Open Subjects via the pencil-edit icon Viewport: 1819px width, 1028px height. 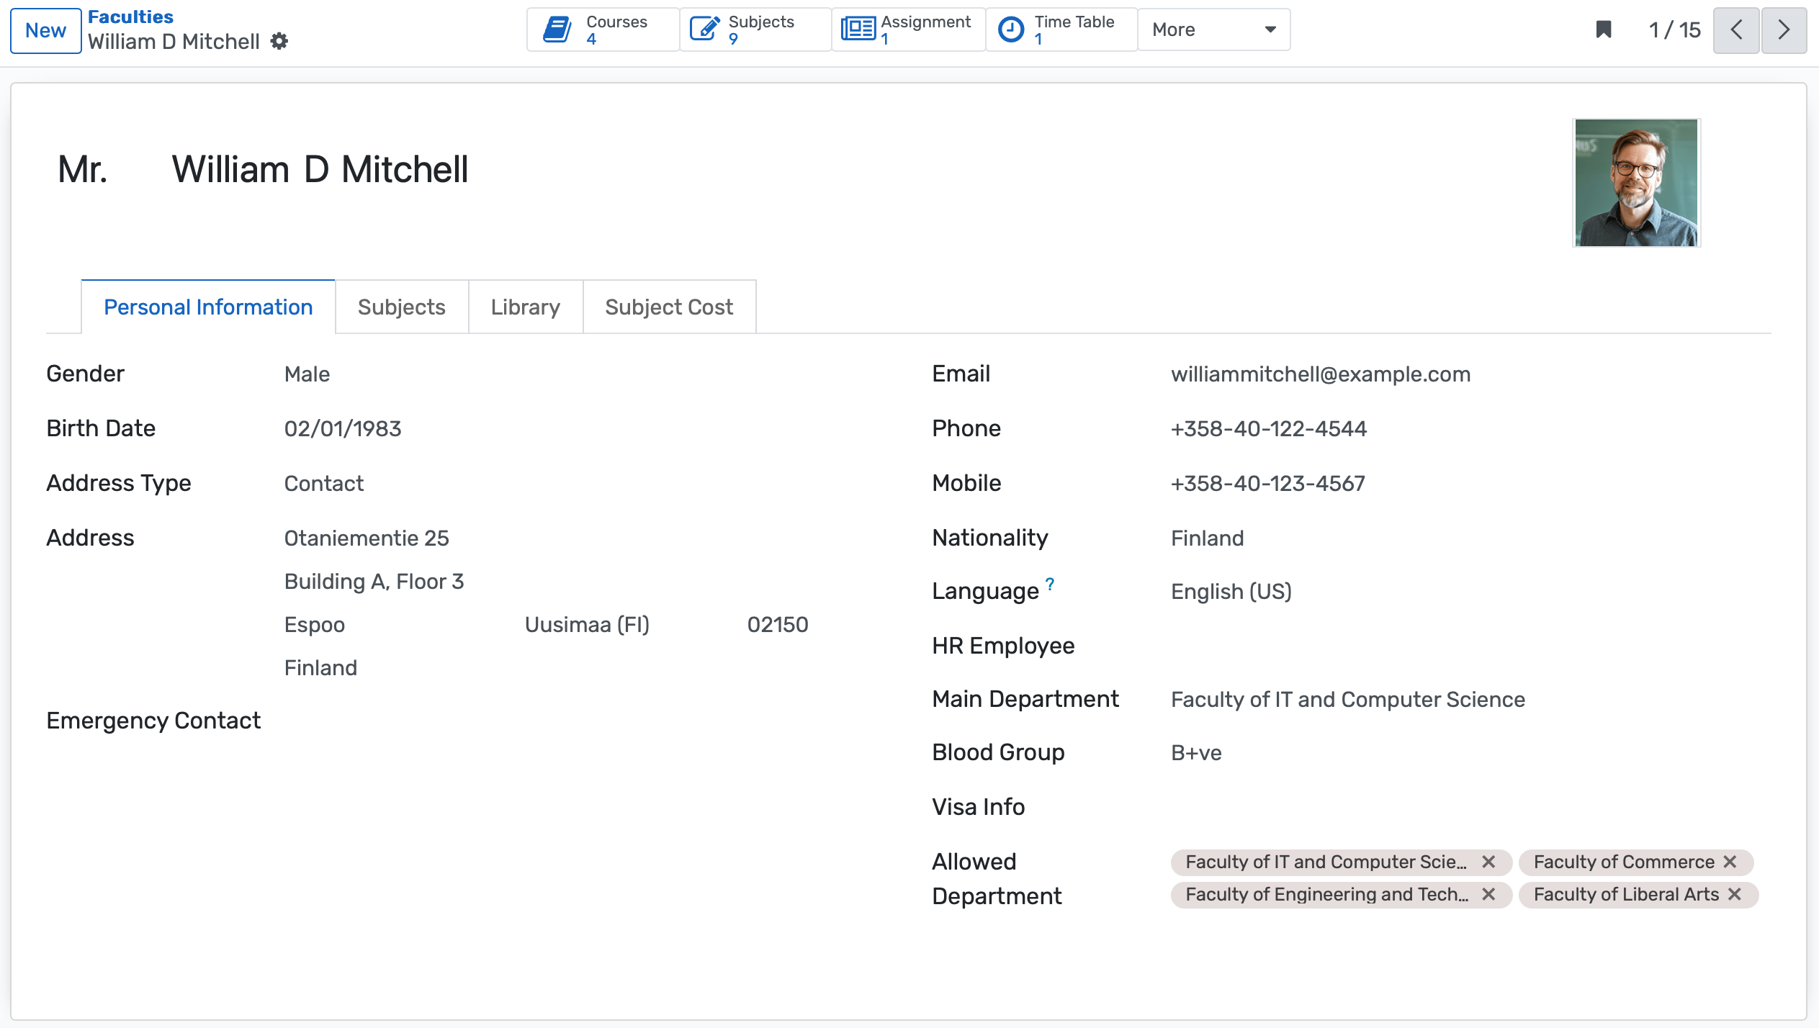point(704,30)
